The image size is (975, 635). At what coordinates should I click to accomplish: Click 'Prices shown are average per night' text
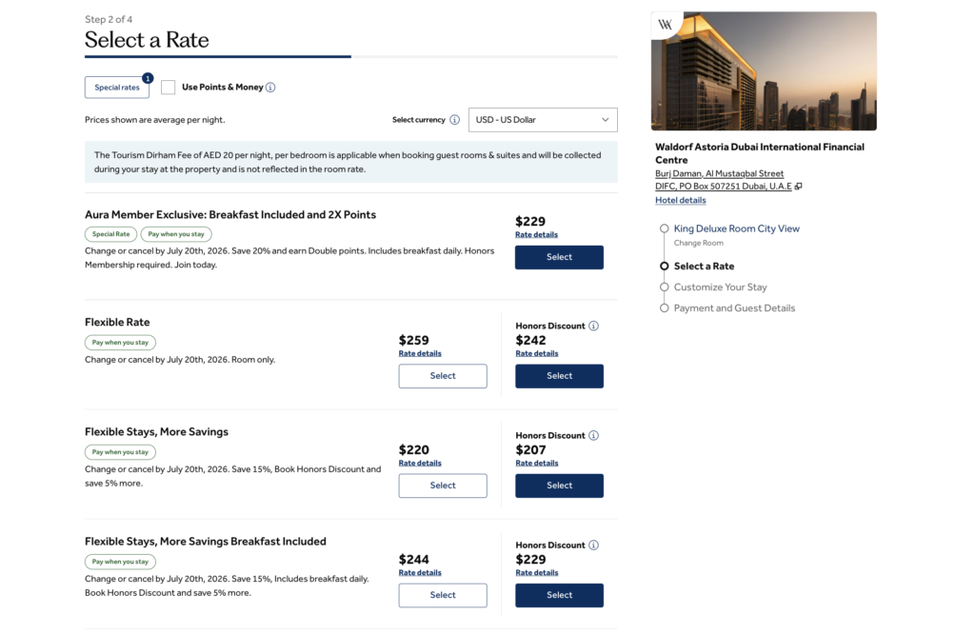point(155,120)
